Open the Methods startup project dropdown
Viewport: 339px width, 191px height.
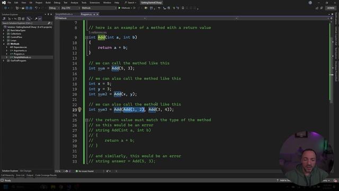coord(99,8)
